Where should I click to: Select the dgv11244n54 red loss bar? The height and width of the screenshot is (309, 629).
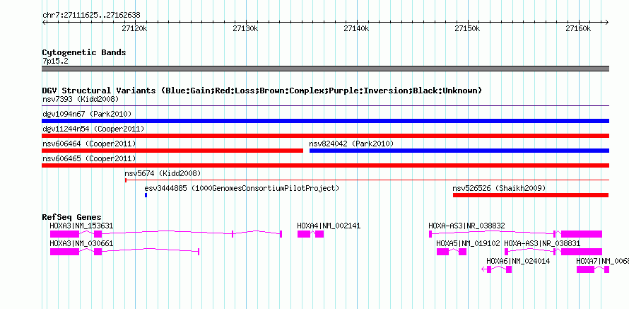tap(325, 136)
